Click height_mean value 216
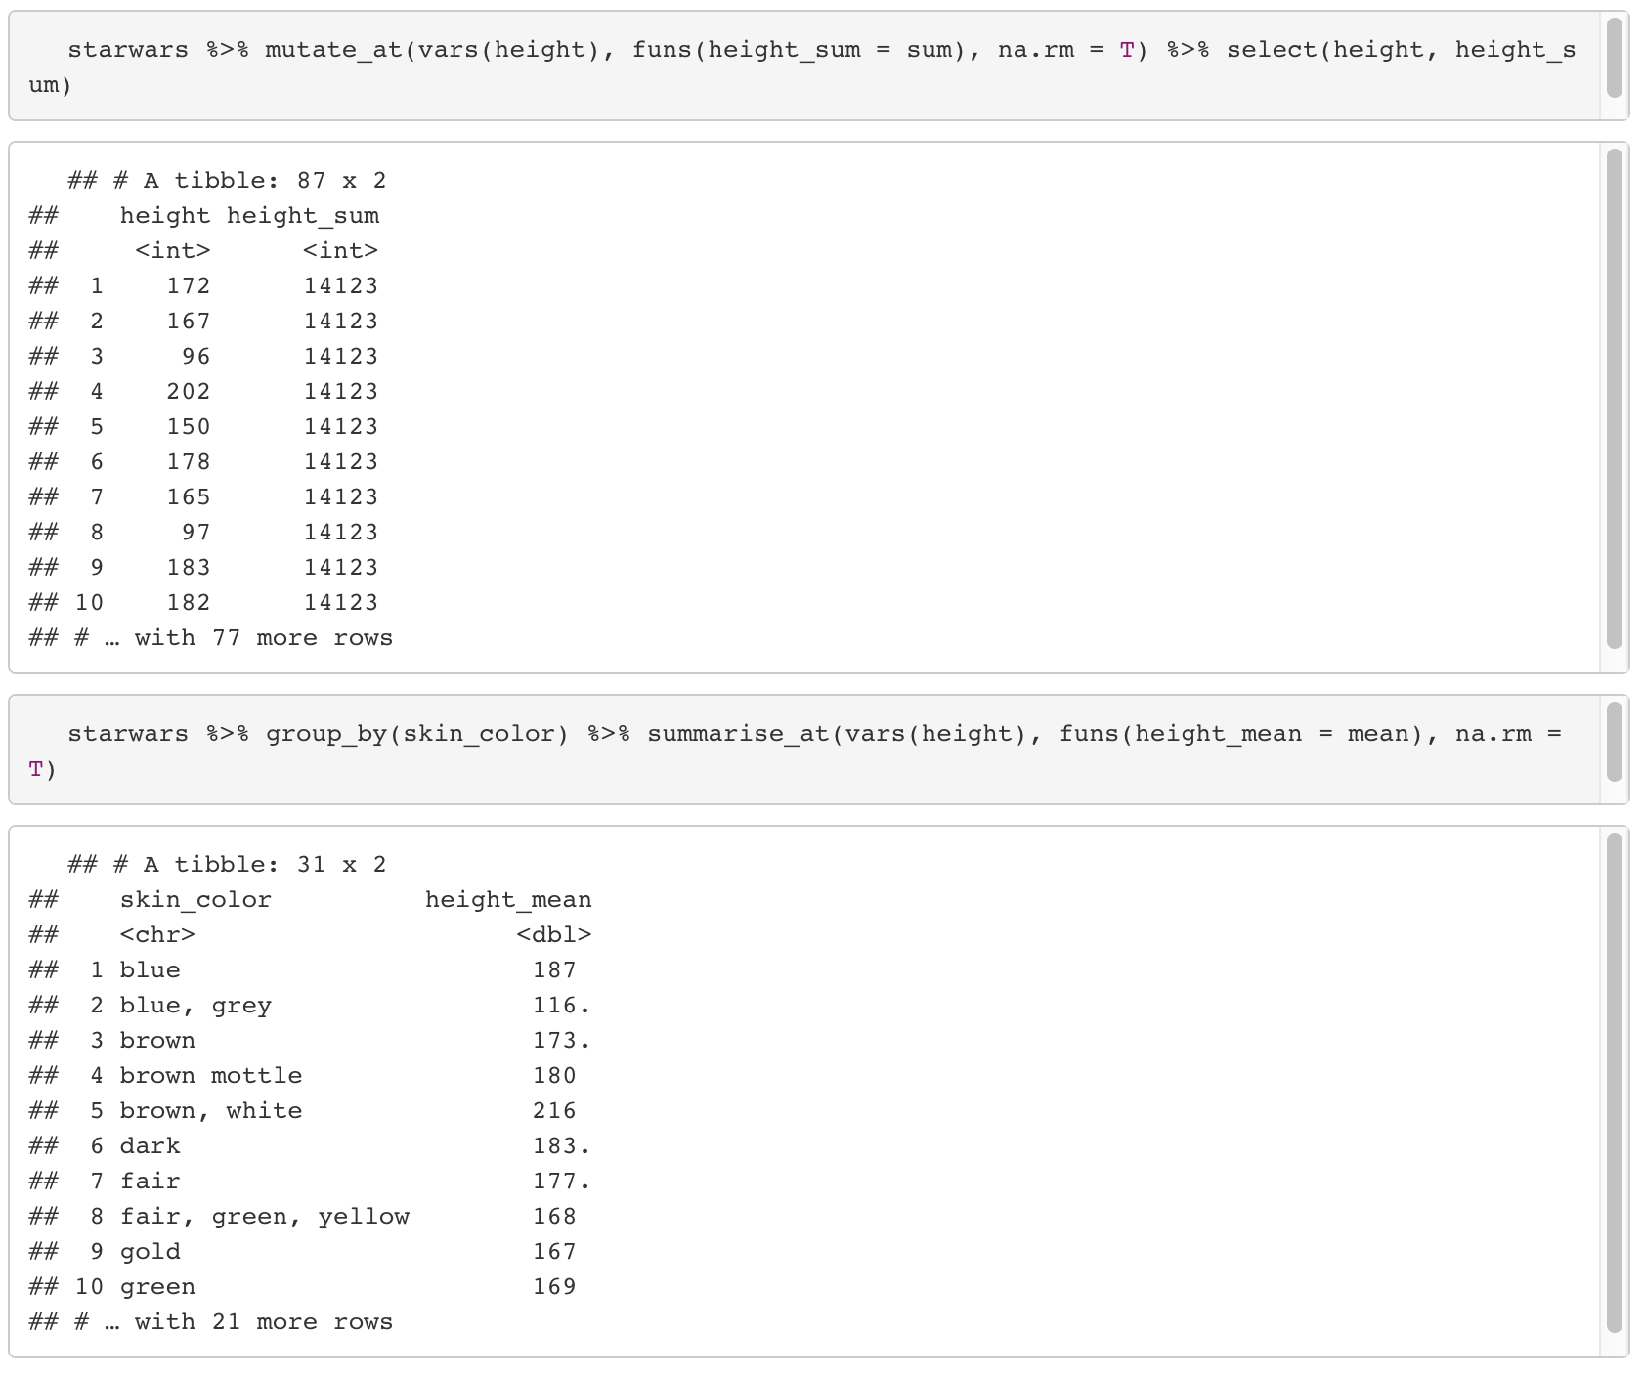Image resolution: width=1644 pixels, height=1376 pixels. click(554, 1111)
